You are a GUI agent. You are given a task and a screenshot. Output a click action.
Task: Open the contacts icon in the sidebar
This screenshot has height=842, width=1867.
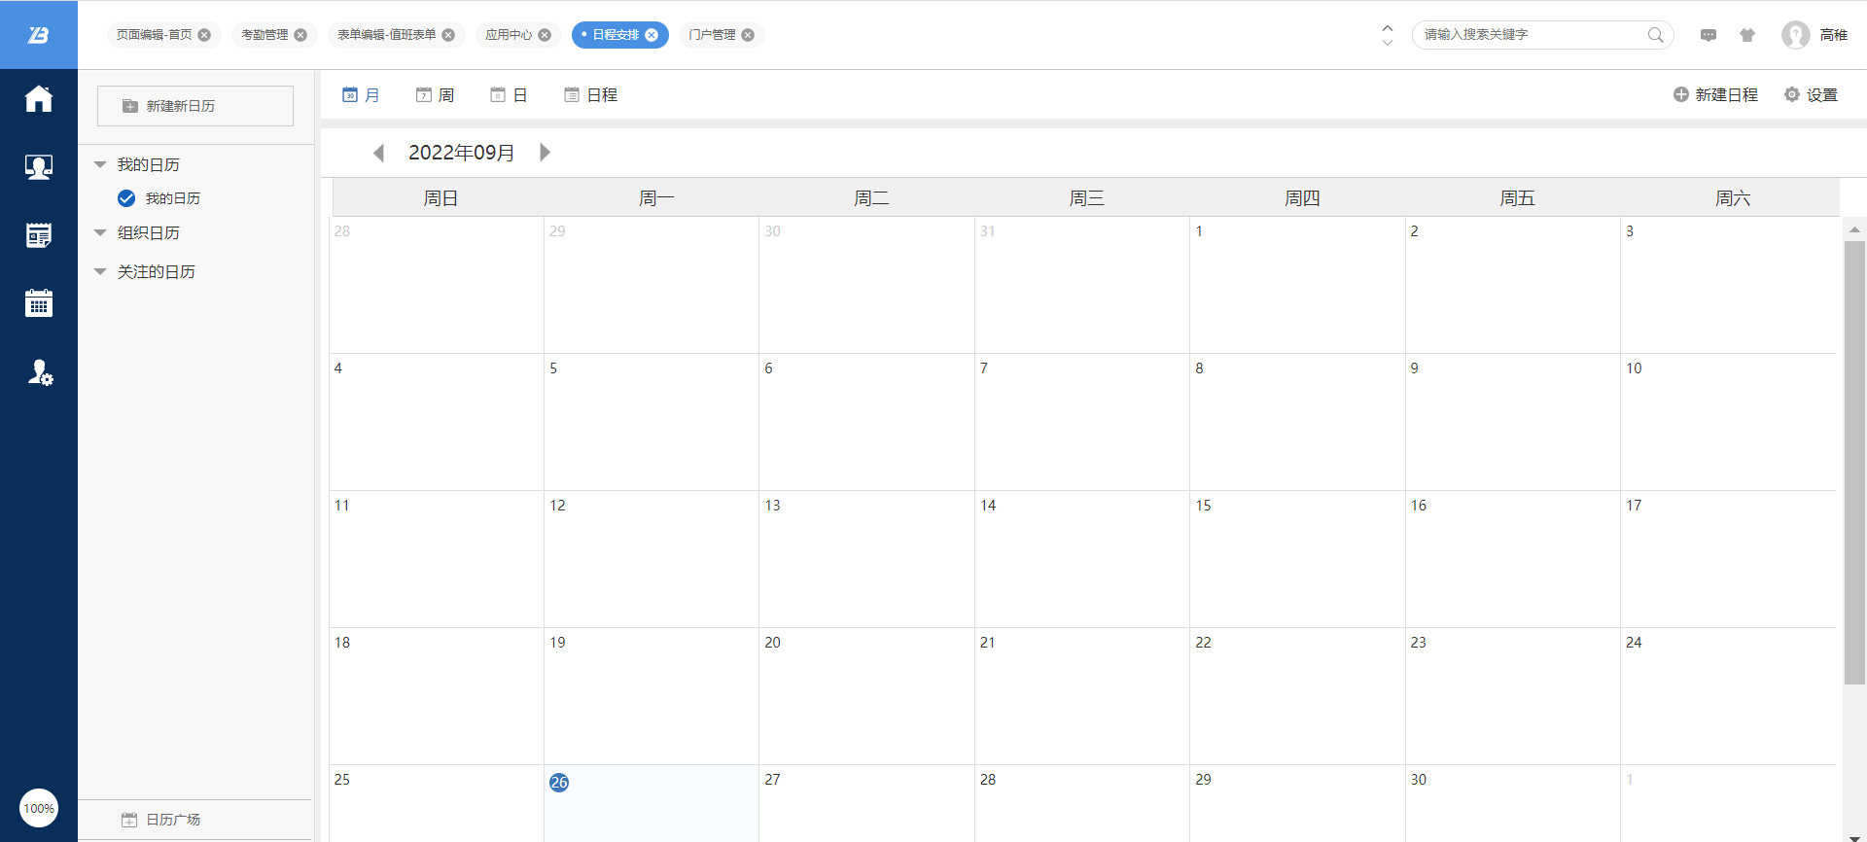tap(39, 167)
